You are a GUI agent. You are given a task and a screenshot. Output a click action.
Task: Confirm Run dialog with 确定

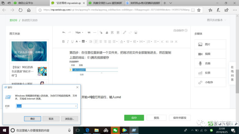32,119
